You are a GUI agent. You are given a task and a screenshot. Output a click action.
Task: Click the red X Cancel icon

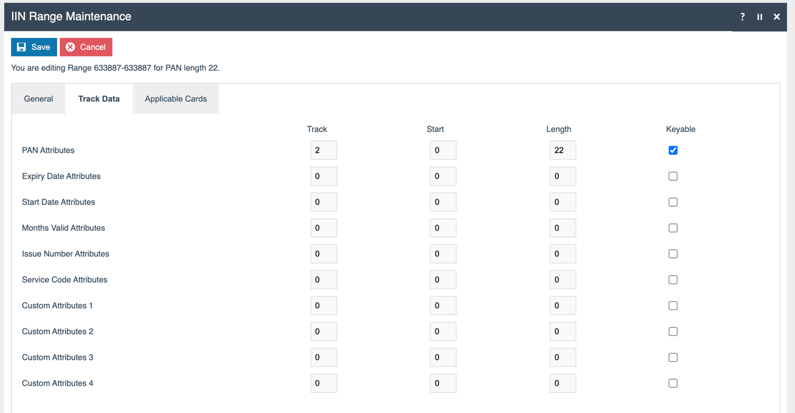(x=70, y=47)
